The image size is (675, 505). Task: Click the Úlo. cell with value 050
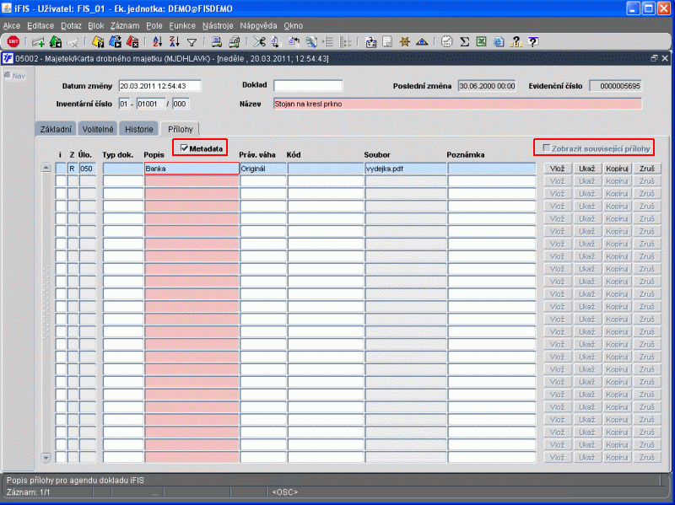tap(88, 169)
